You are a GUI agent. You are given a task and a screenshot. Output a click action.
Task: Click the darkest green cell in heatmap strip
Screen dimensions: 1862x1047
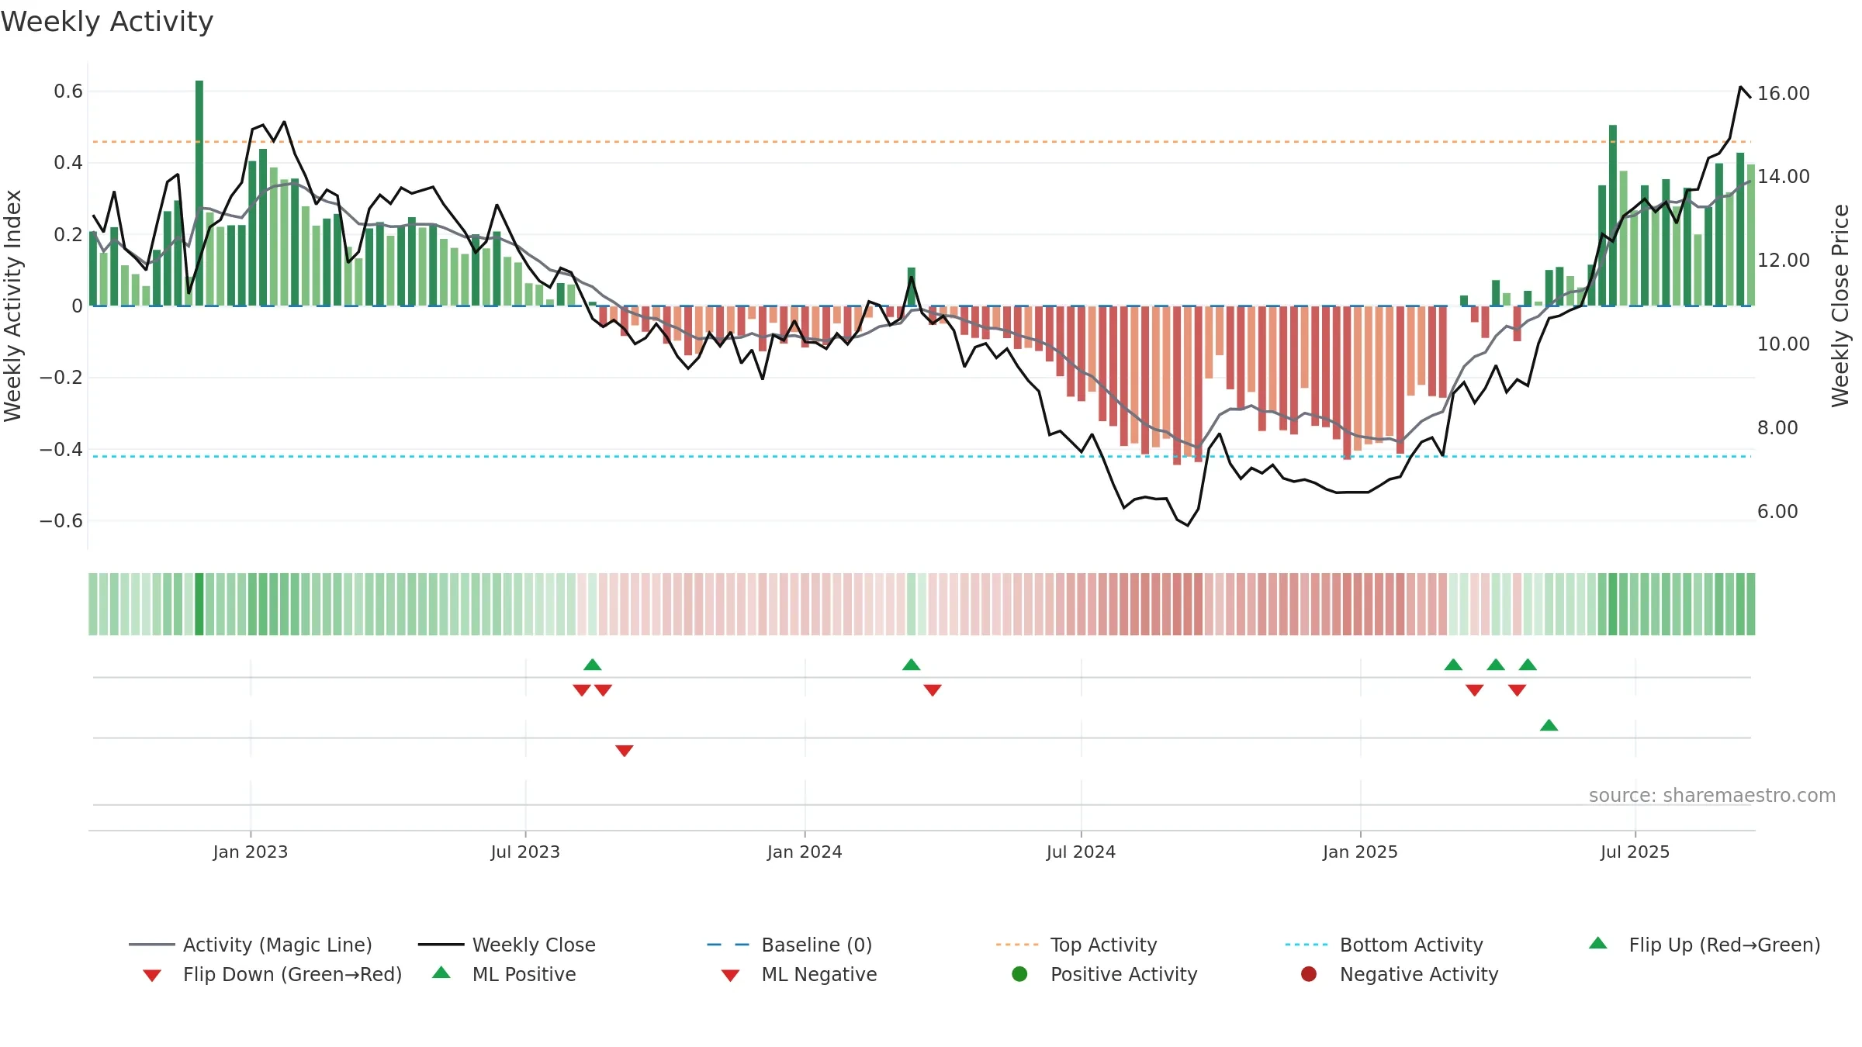coord(199,604)
